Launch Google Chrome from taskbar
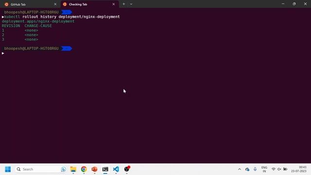The image size is (311, 175). point(84,169)
